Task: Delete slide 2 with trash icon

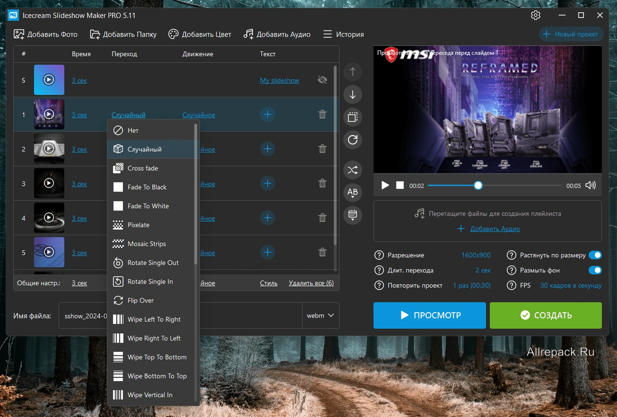Action: 322,149
